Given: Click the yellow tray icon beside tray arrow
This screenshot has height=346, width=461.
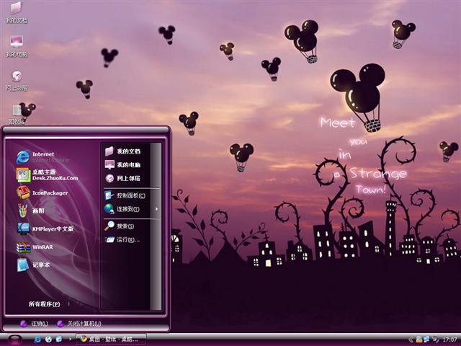Looking at the screenshot, I should [419, 340].
